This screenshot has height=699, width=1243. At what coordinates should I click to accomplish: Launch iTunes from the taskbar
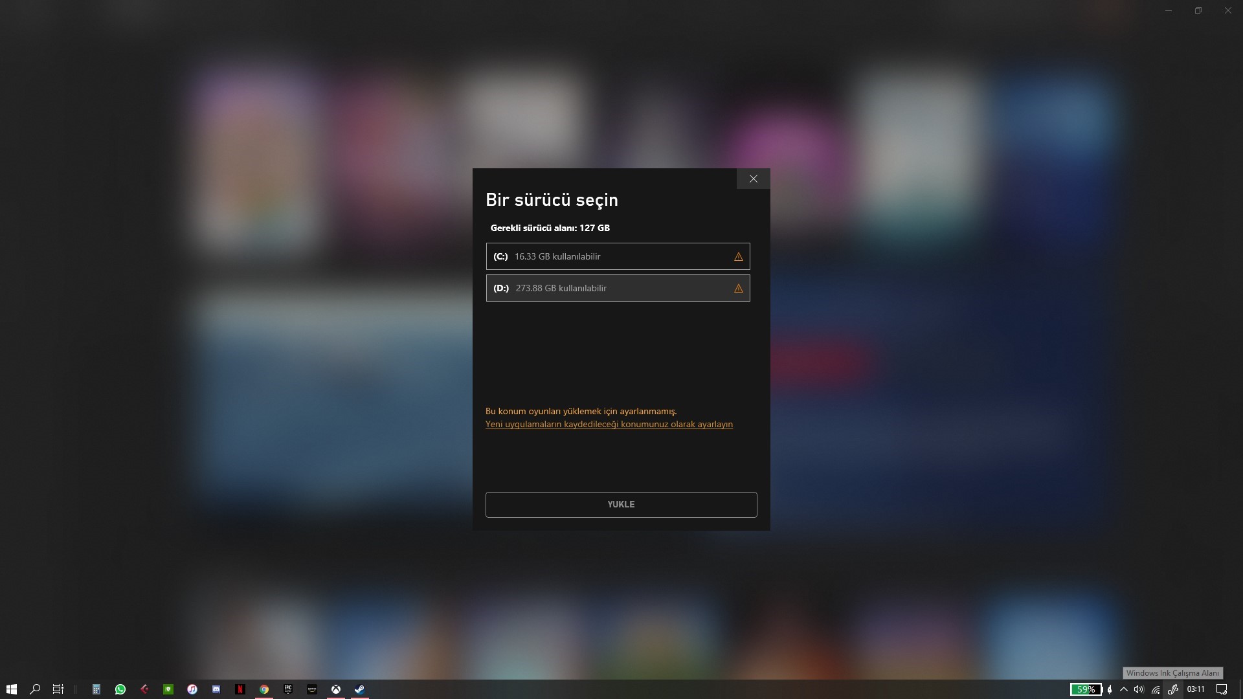[x=192, y=689]
